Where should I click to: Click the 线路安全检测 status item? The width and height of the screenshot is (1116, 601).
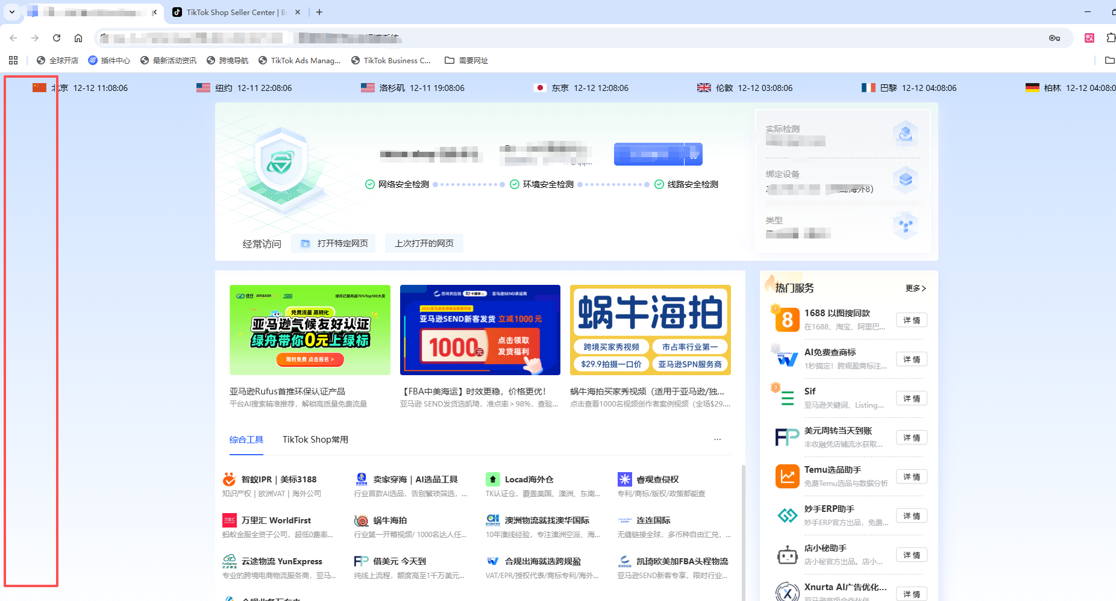click(687, 184)
